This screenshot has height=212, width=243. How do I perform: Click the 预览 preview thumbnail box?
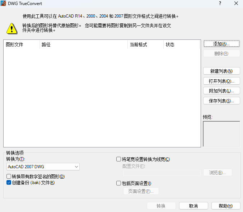tap(221, 134)
